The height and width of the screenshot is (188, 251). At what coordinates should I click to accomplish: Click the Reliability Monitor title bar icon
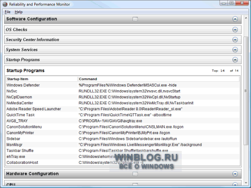(5, 5)
